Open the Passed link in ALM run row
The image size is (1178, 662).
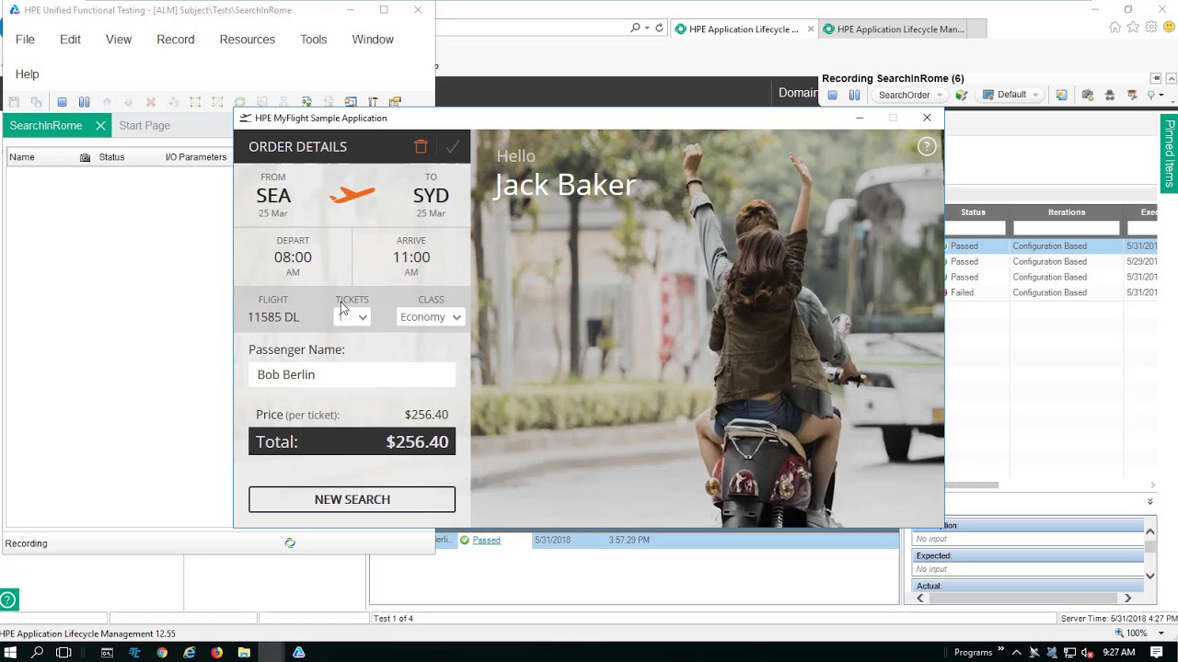tap(486, 540)
